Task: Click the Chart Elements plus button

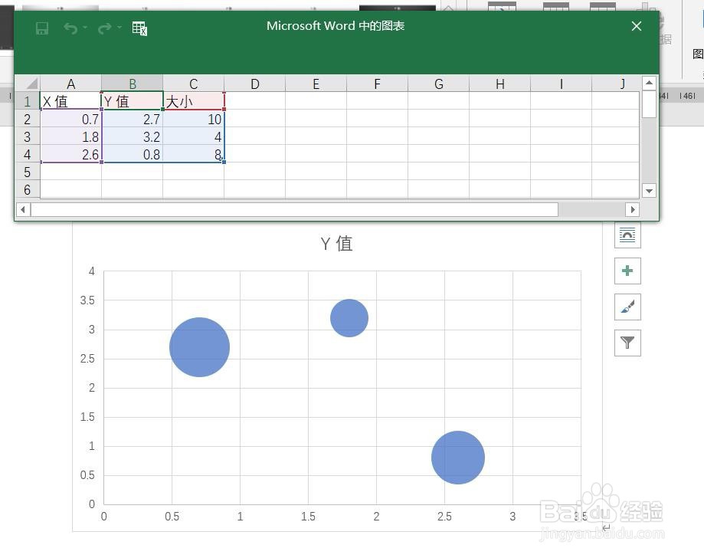Action: click(627, 271)
